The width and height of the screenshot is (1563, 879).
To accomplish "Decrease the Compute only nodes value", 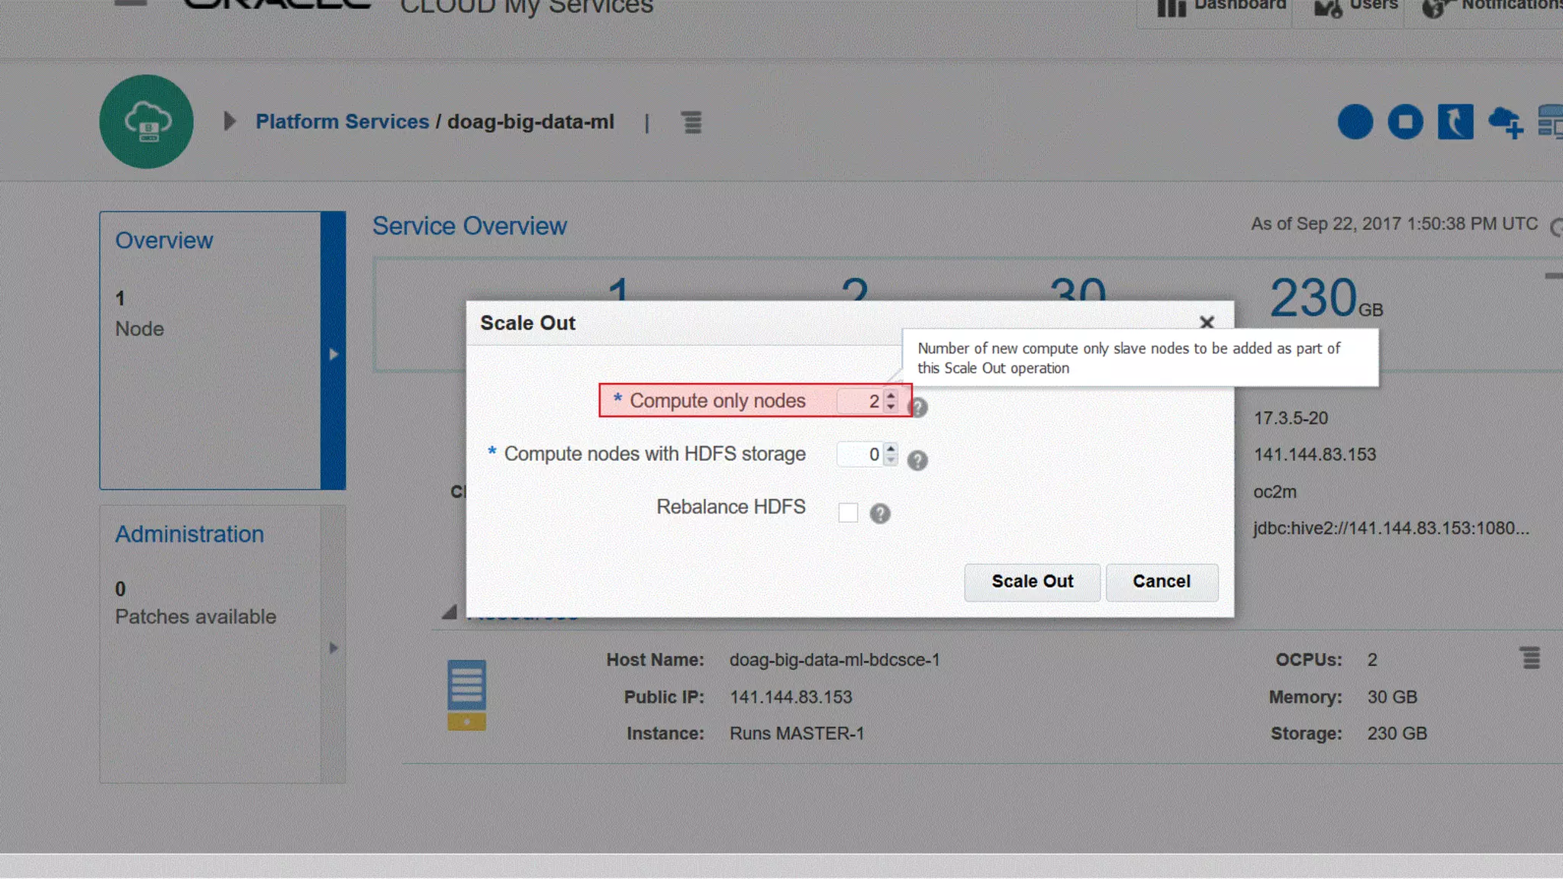I will pyautogui.click(x=891, y=407).
